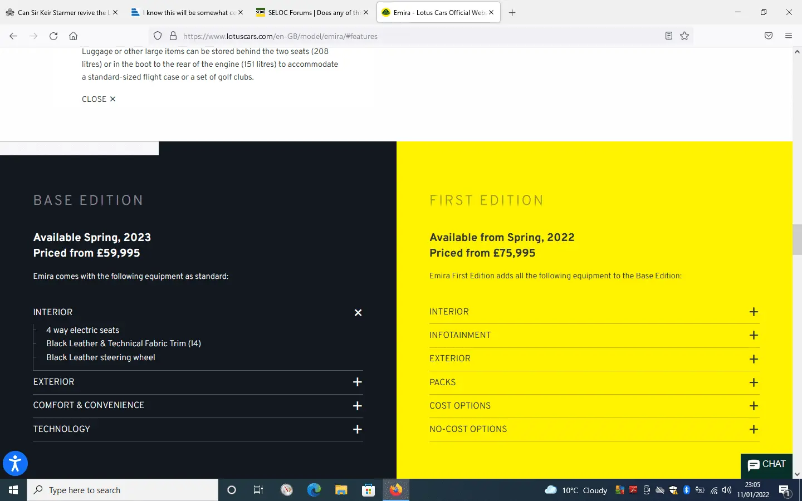Screen dimensions: 802x501
Task: Expand First Edition INFOTAINMENT section
Action: click(x=754, y=335)
